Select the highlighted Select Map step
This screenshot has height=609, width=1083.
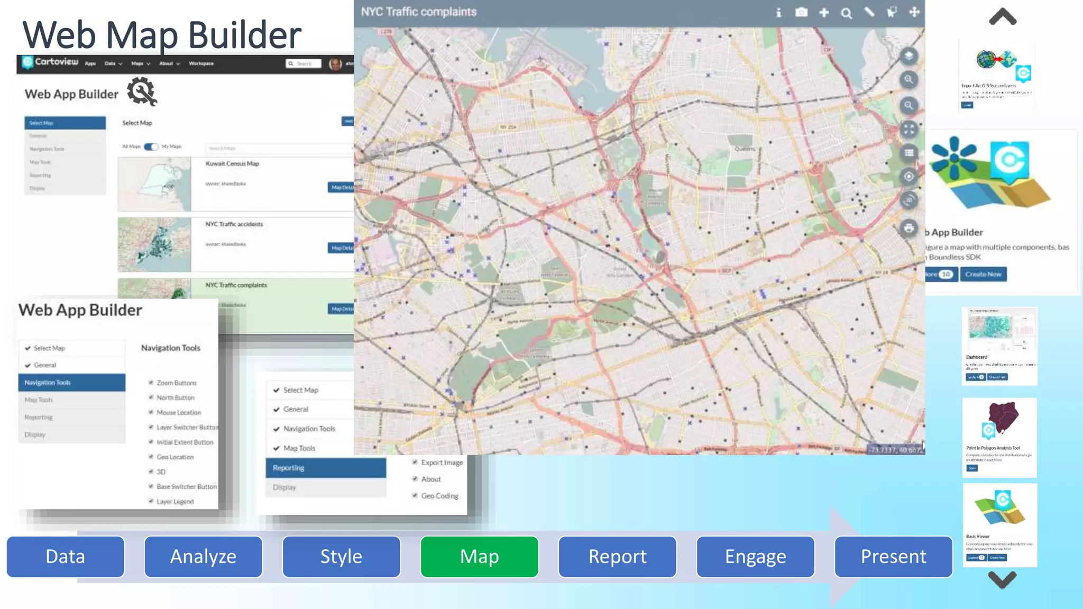[x=65, y=123]
